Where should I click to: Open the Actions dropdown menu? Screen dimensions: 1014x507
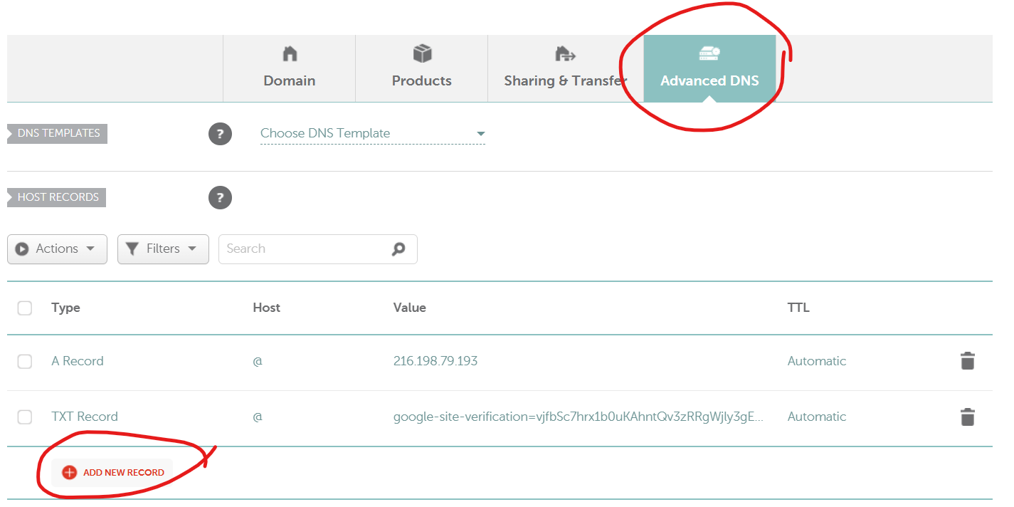[57, 249]
